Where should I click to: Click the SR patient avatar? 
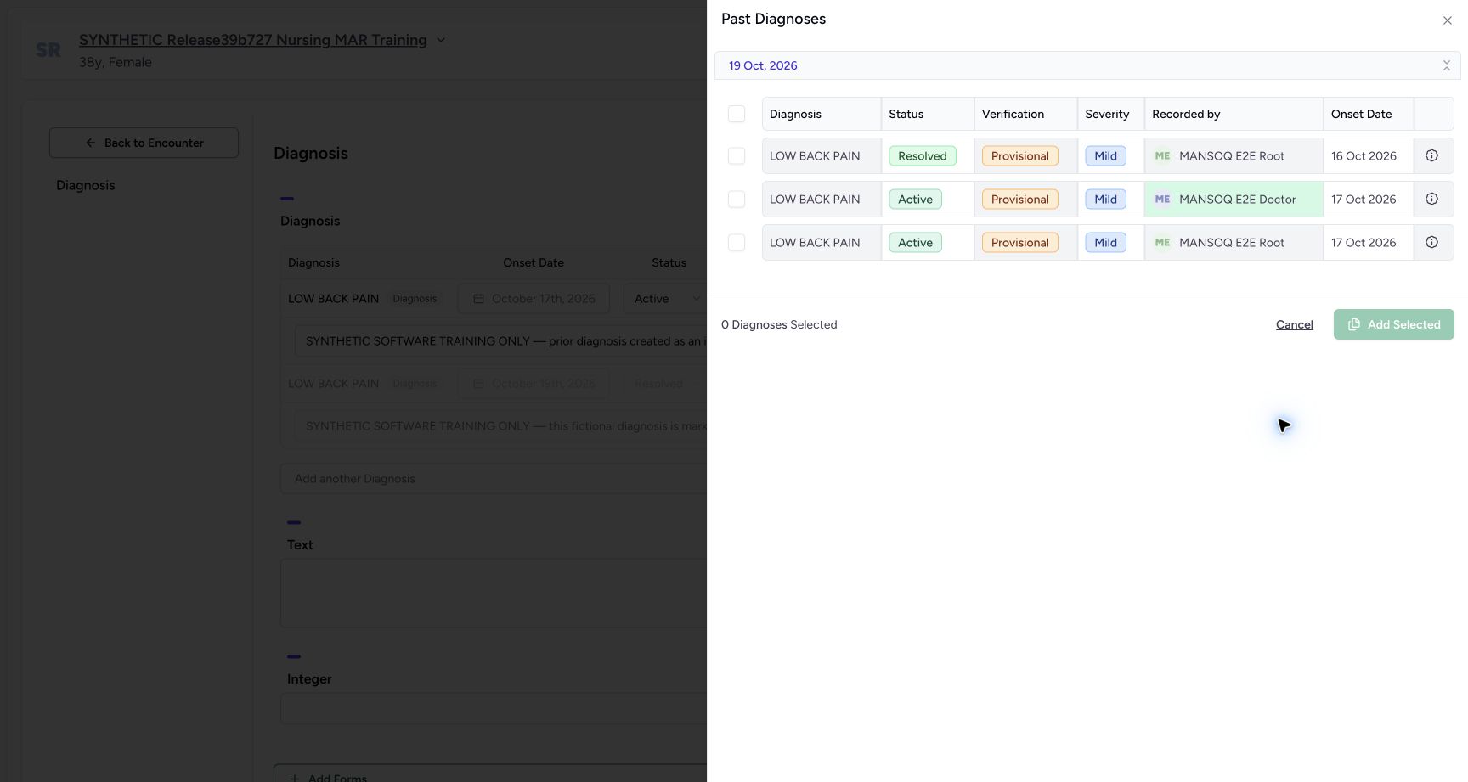pyautogui.click(x=48, y=50)
